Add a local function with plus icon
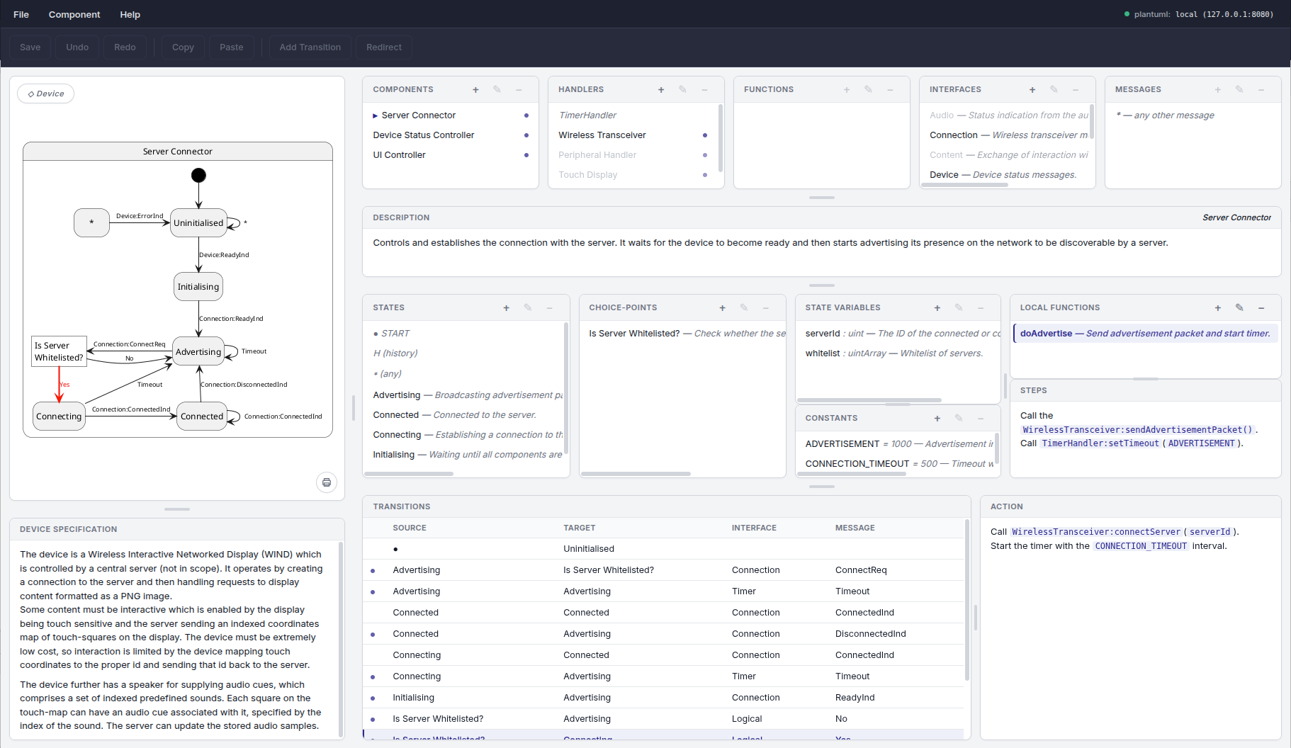The width and height of the screenshot is (1291, 748). point(1218,308)
